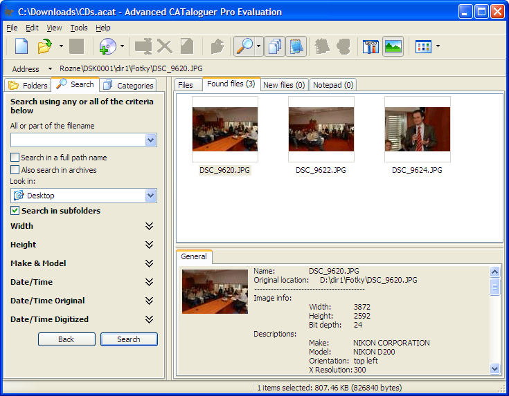Screen dimensions: 509x396
Task: Open the View menu
Action: click(54, 28)
